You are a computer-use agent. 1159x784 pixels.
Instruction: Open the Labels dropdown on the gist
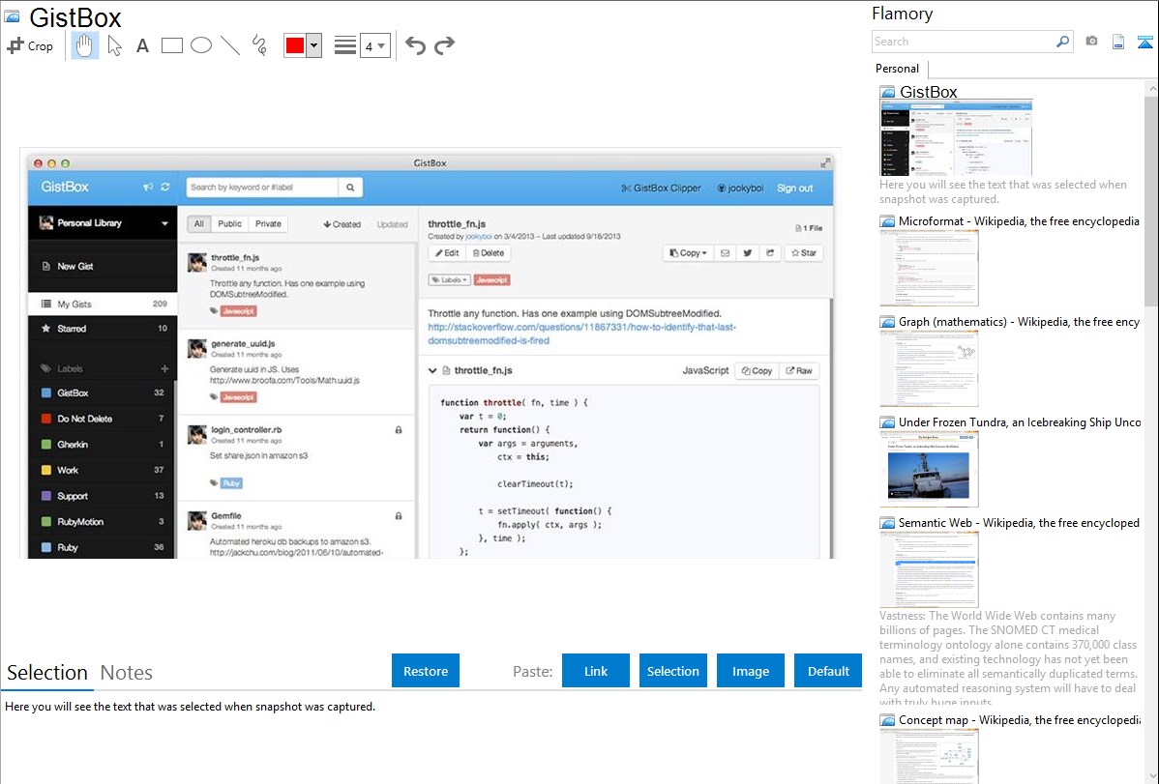click(450, 280)
